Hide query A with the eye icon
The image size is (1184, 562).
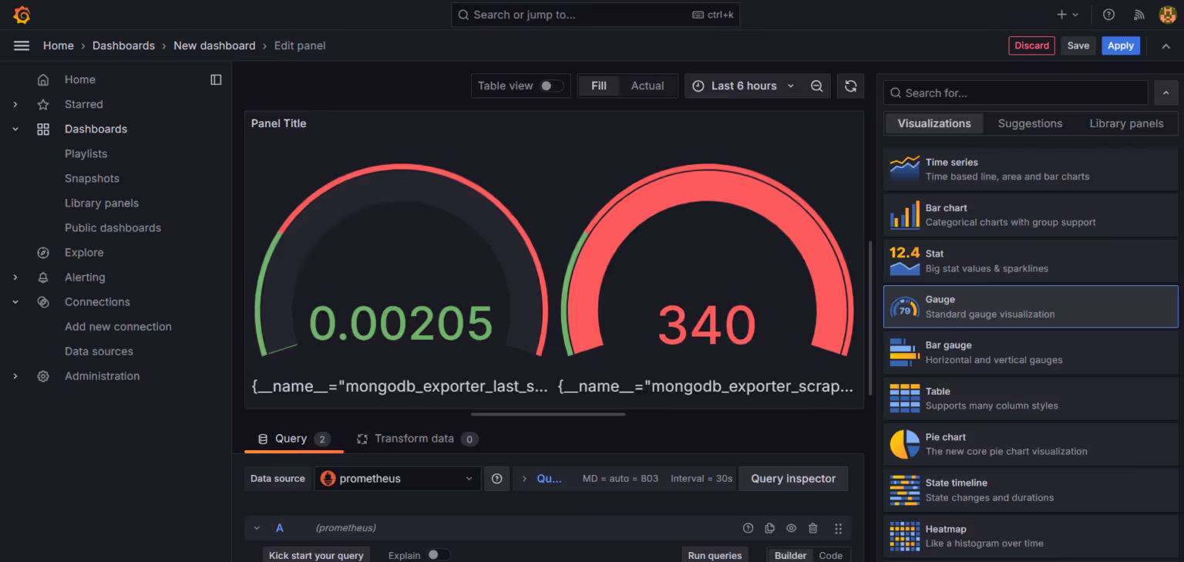pyautogui.click(x=791, y=528)
